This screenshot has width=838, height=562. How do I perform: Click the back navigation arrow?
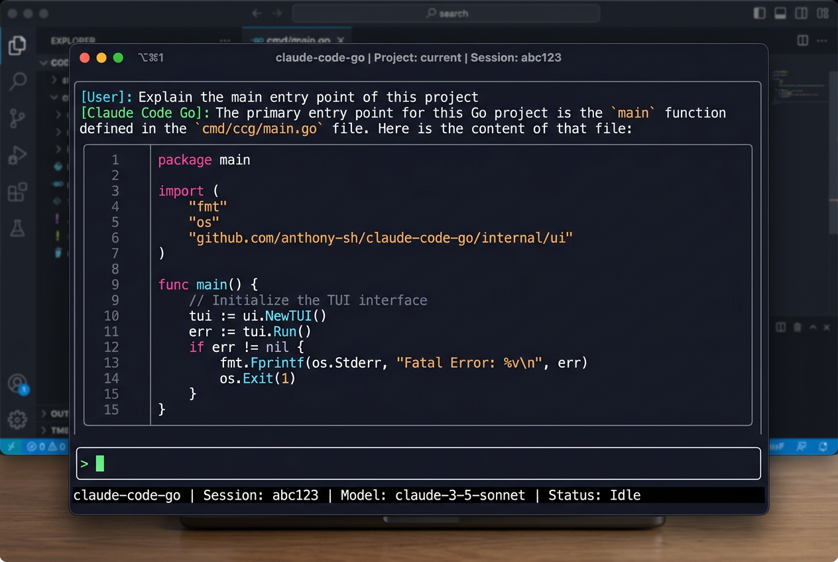click(x=257, y=13)
